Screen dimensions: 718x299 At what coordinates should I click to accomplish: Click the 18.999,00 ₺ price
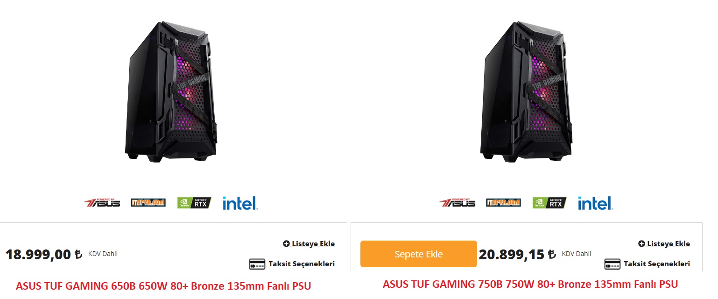(44, 255)
